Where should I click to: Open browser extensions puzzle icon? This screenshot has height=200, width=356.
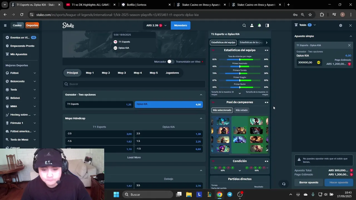coord(322,14)
